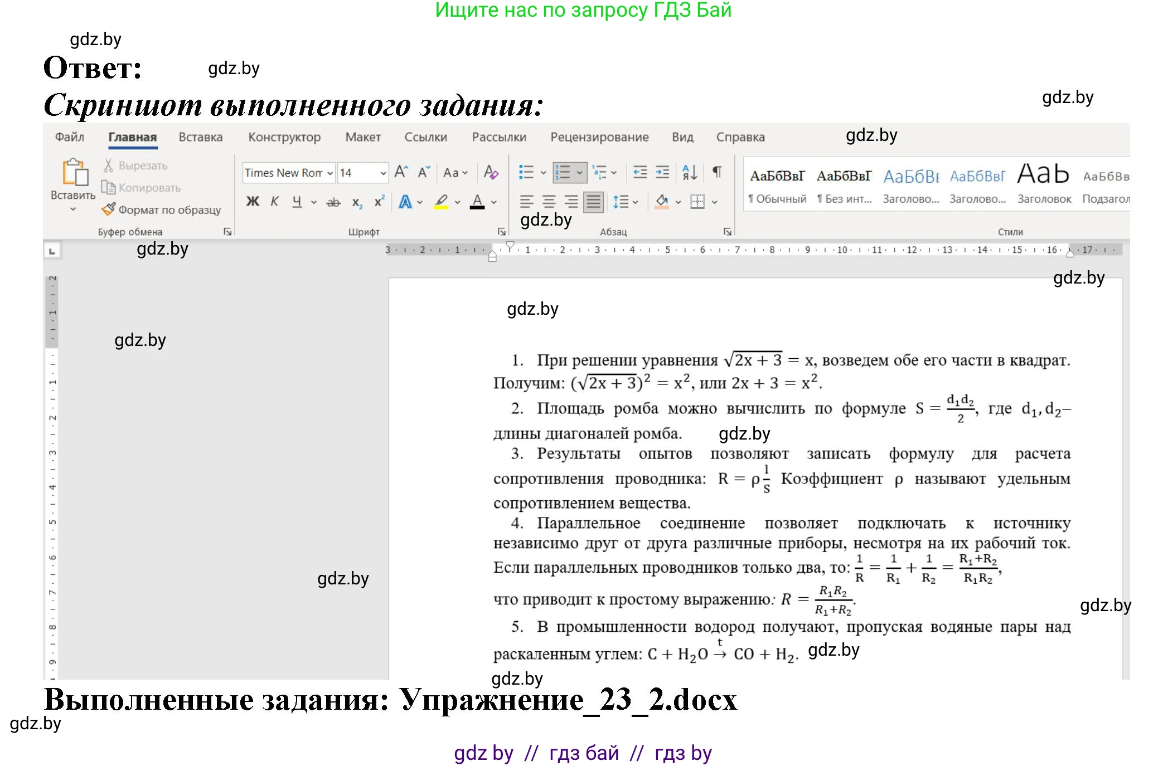Image resolution: width=1168 pixels, height=766 pixels.
Task: Open the line spacing dropdown
Action: pyautogui.click(x=623, y=202)
